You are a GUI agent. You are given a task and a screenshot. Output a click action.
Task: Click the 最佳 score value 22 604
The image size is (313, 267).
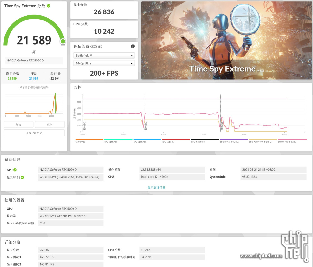click(55, 79)
